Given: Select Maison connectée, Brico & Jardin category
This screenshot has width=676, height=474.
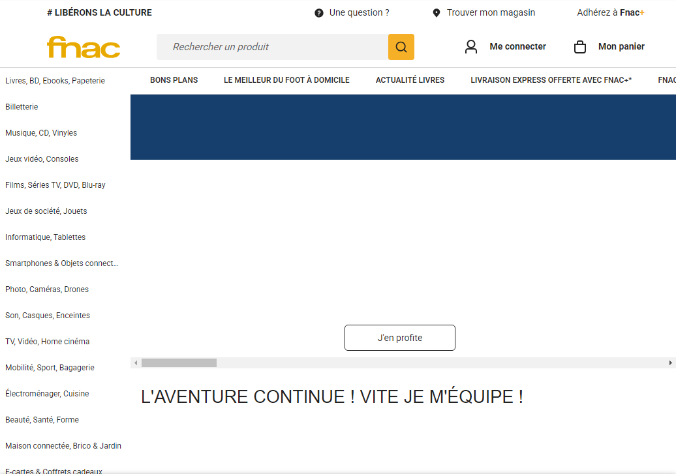Looking at the screenshot, I should click(63, 445).
